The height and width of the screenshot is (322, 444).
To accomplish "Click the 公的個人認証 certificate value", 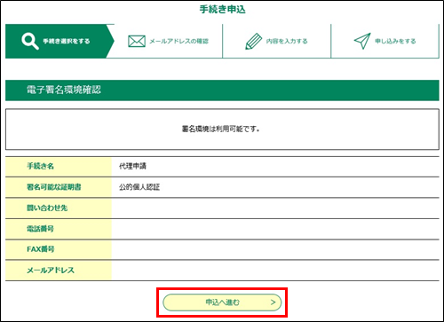I will pos(139,187).
